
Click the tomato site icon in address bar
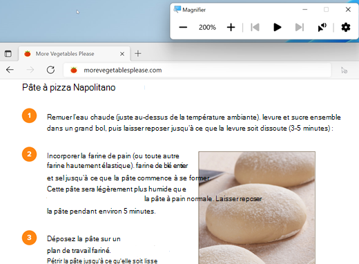click(x=74, y=70)
